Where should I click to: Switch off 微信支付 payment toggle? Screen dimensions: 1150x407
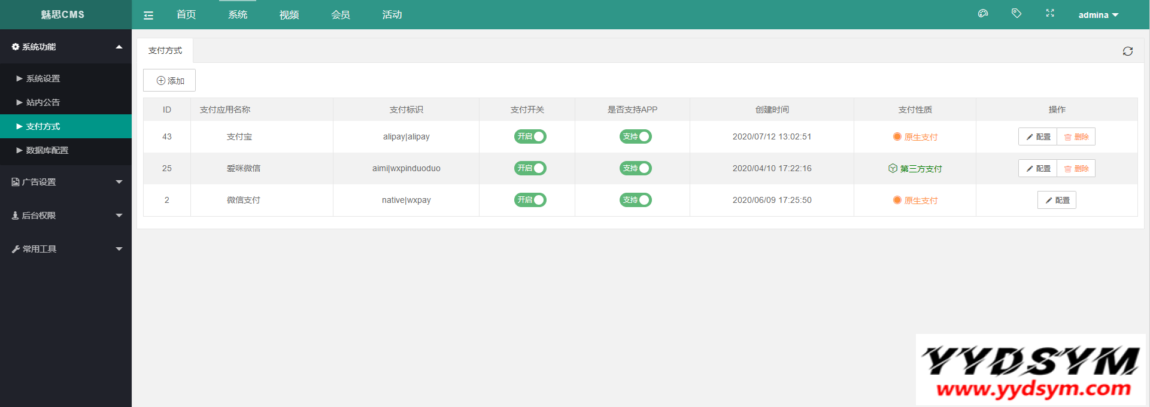point(530,200)
